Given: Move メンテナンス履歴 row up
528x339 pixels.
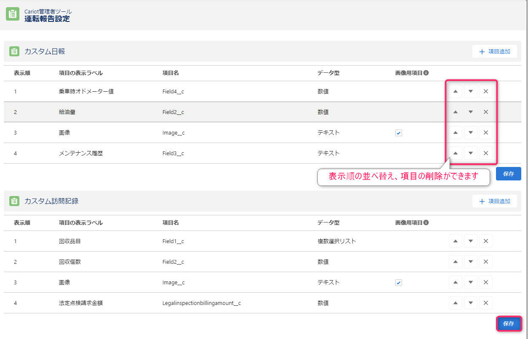Looking at the screenshot, I should [455, 153].
